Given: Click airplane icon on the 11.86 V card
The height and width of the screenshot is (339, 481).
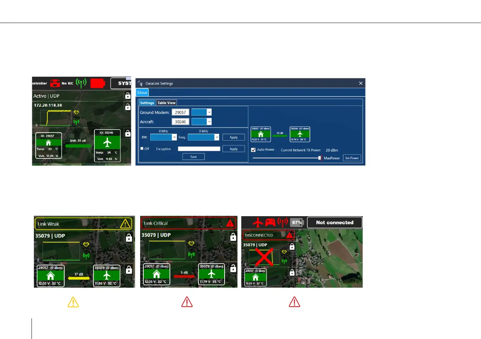Looking at the screenshot, I should 107,276.
